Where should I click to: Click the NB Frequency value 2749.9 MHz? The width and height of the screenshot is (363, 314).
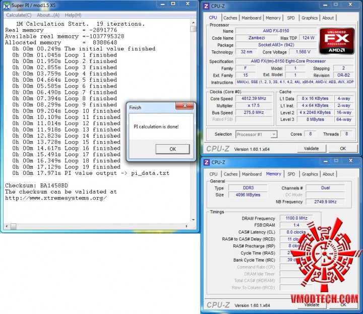325,202
